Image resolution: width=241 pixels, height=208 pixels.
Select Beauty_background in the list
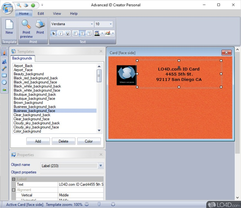coord(29,74)
